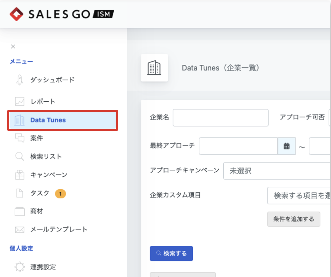Click the 個人設定 section heading
The image size is (331, 277).
tap(21, 248)
